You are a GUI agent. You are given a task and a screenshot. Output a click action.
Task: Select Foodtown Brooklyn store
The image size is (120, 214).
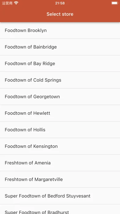(60, 30)
